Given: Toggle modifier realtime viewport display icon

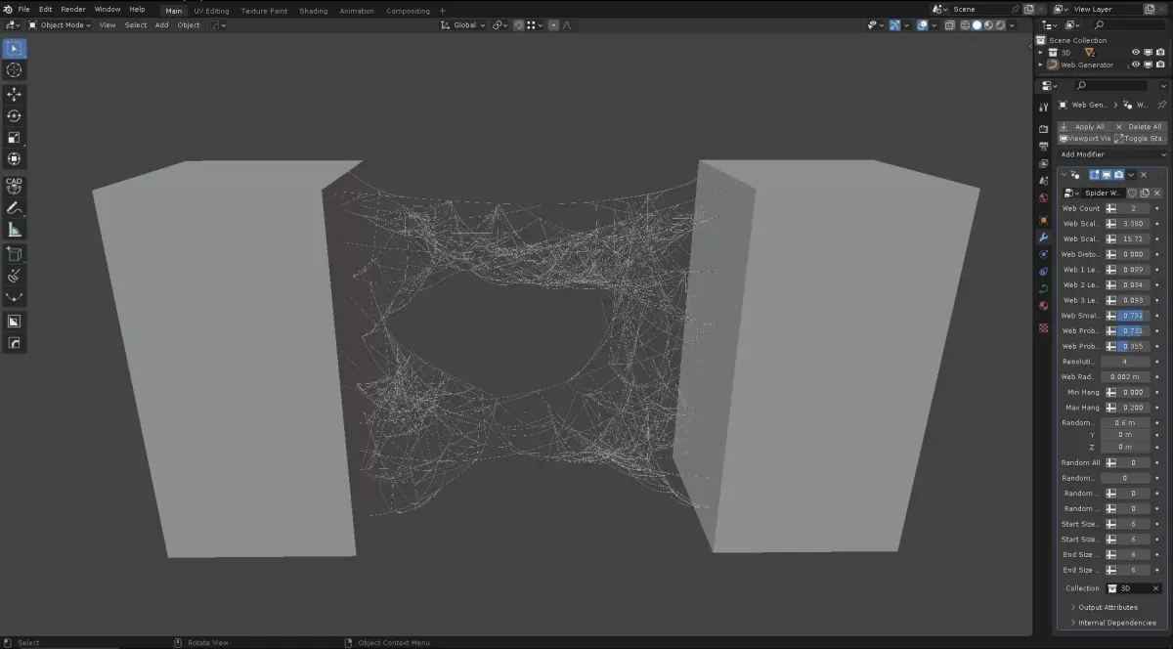Looking at the screenshot, I should tap(1108, 174).
